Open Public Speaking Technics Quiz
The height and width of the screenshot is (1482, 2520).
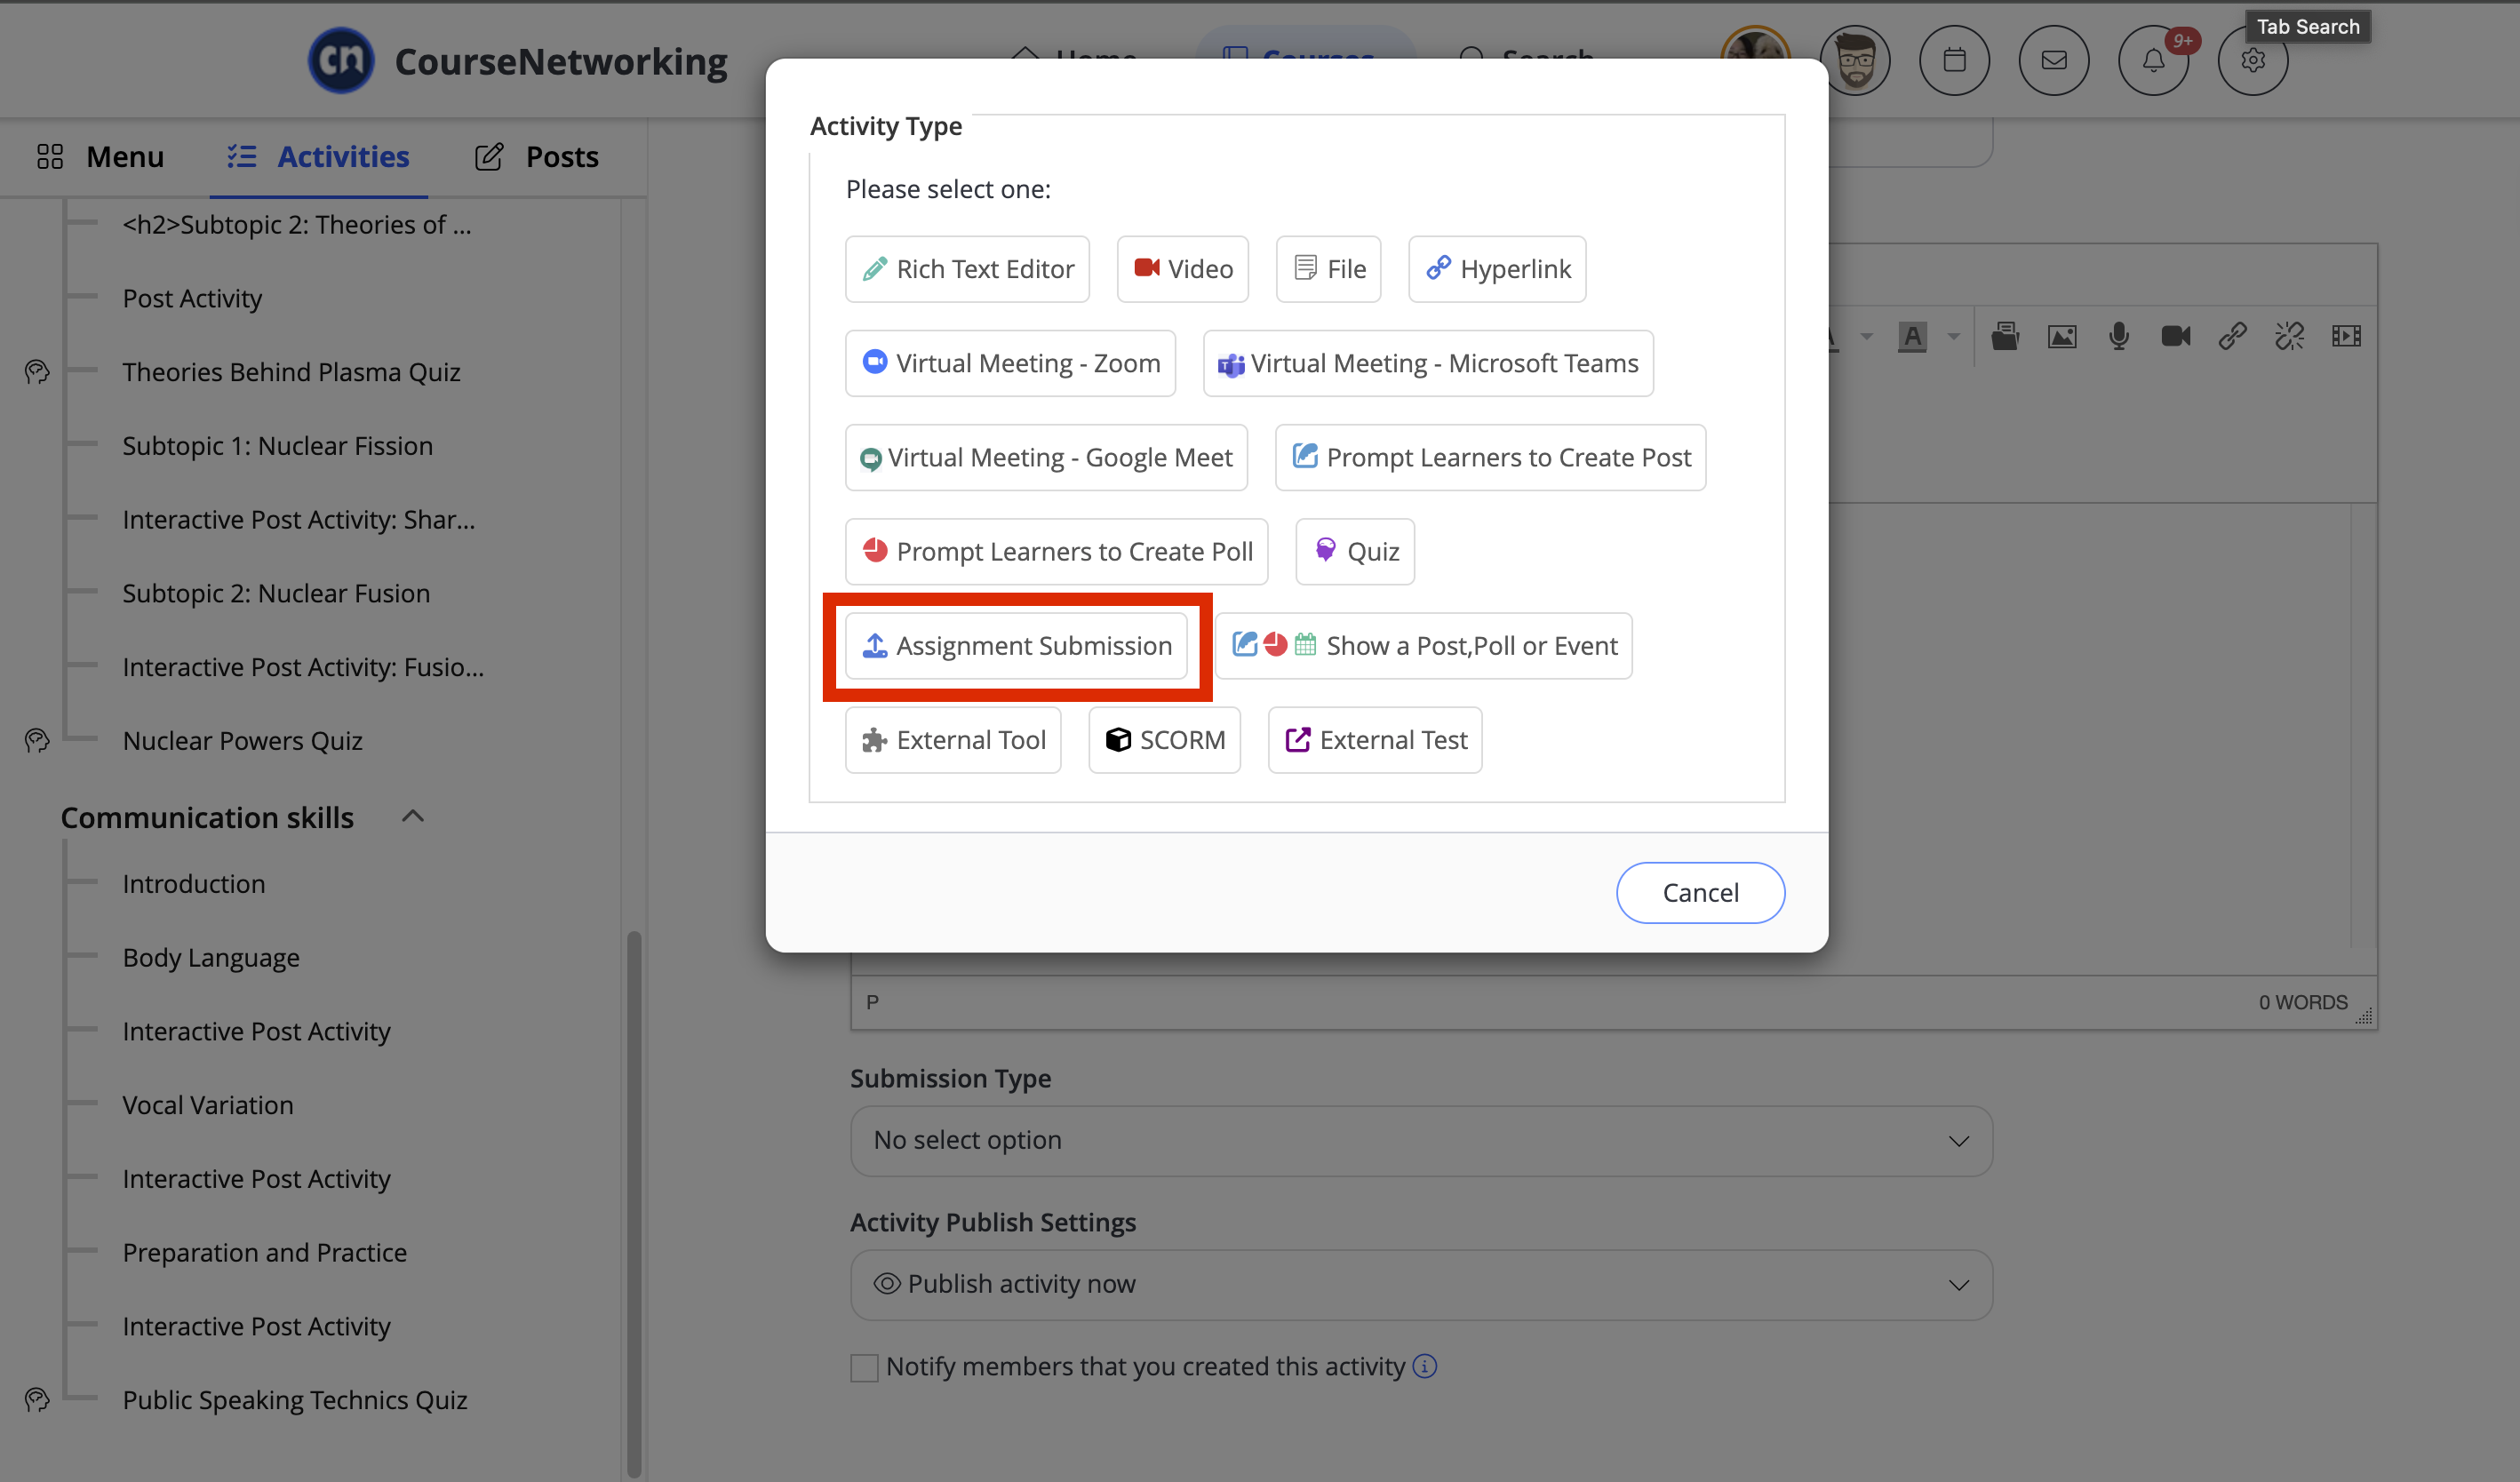(x=295, y=1400)
